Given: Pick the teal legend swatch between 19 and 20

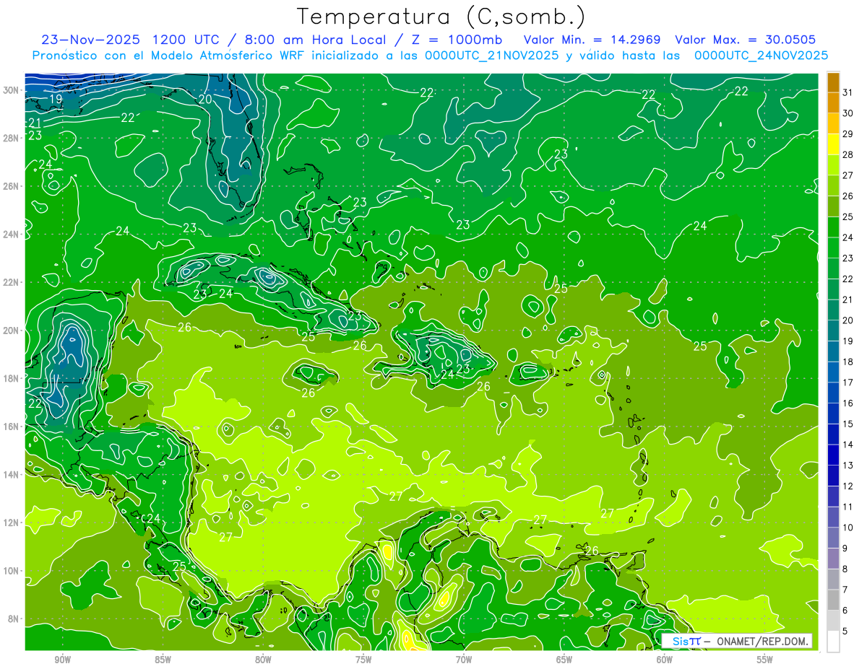Looking at the screenshot, I should click(x=833, y=331).
